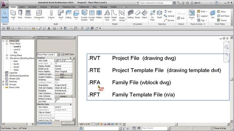Switch to the Analyze ribbon tab

point(44,7)
